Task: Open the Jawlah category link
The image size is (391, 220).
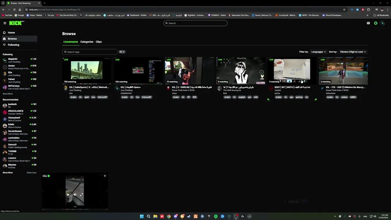Action: click(x=277, y=90)
